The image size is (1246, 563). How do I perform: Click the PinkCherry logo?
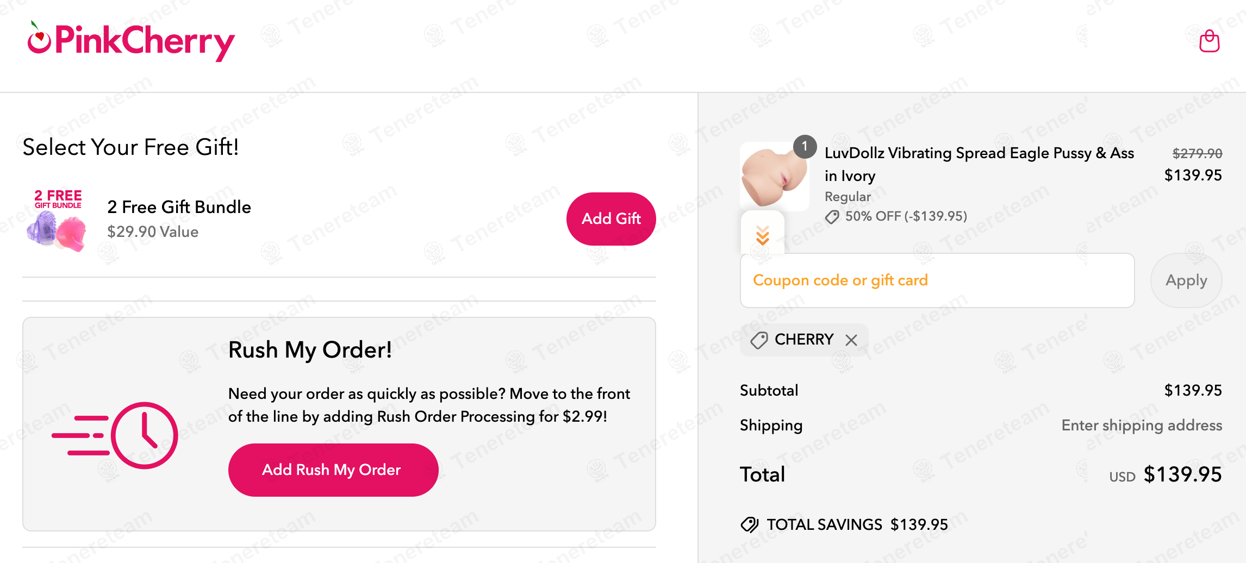(132, 41)
